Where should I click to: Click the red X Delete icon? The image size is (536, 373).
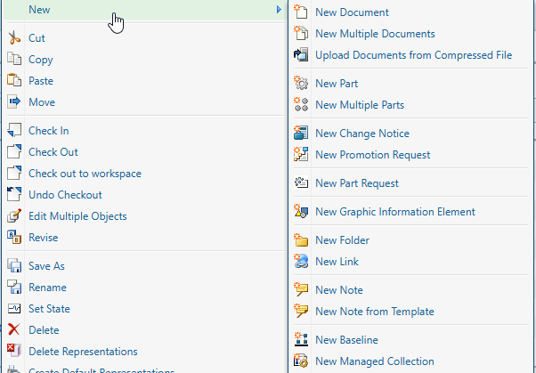point(13,330)
